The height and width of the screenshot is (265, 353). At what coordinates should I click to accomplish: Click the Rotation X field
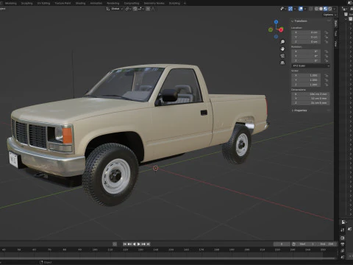pos(306,52)
